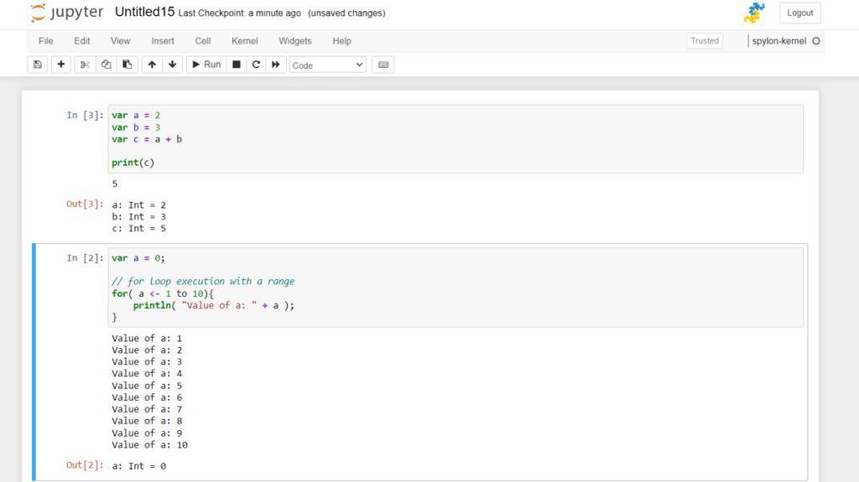Paste cells below using the clipboard icon
Image resolution: width=859 pixels, height=482 pixels.
128,65
